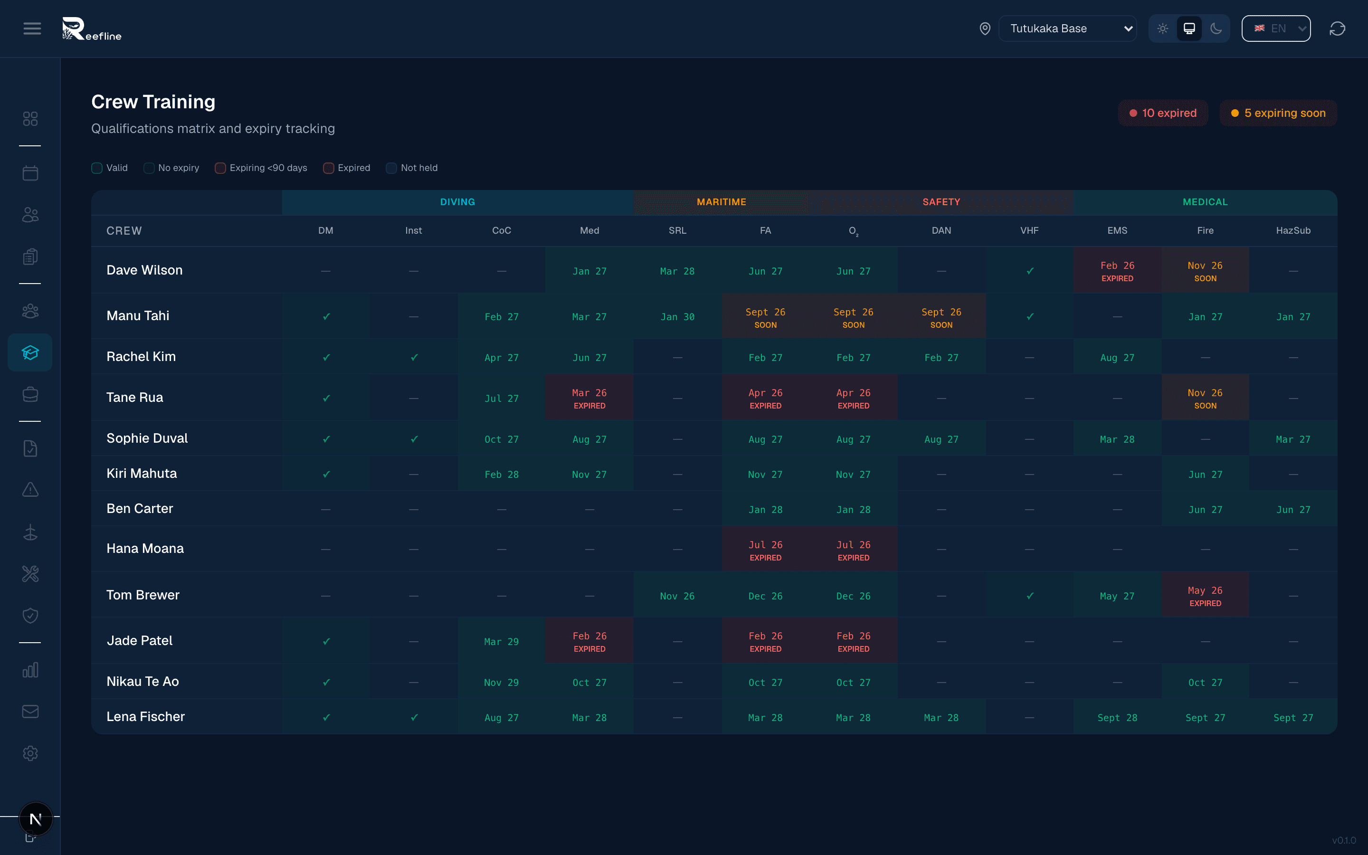Open the warning triangle icon in sidebar

[x=30, y=490]
